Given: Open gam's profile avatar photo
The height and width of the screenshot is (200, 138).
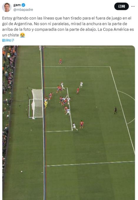Looking at the screenshot, I should tap(7, 7).
